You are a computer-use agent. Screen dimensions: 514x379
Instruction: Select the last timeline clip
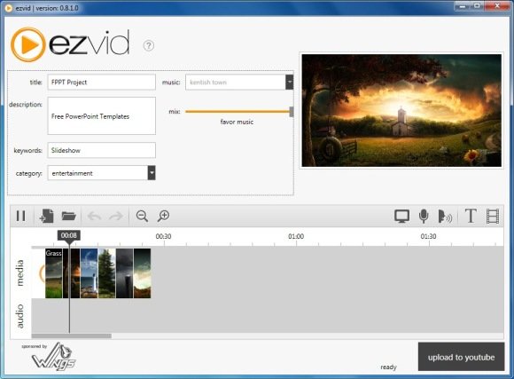143,273
